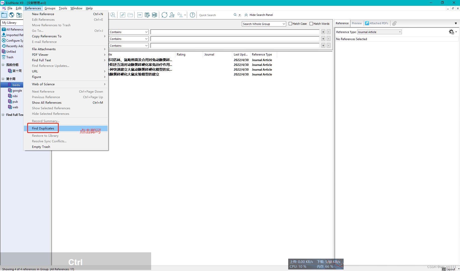Click the Insert Citation quote icon
The image size is (460, 271).
click(140, 15)
